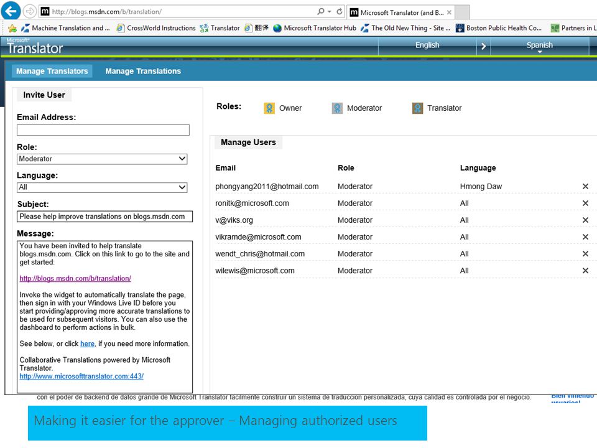
Task: Click inside the browser URL address field
Action: (x=183, y=12)
